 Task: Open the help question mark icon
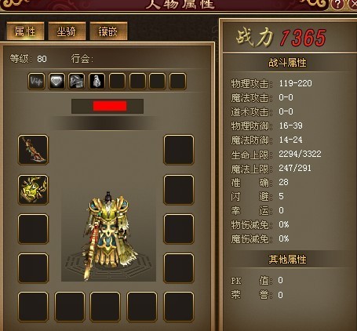pos(338,5)
